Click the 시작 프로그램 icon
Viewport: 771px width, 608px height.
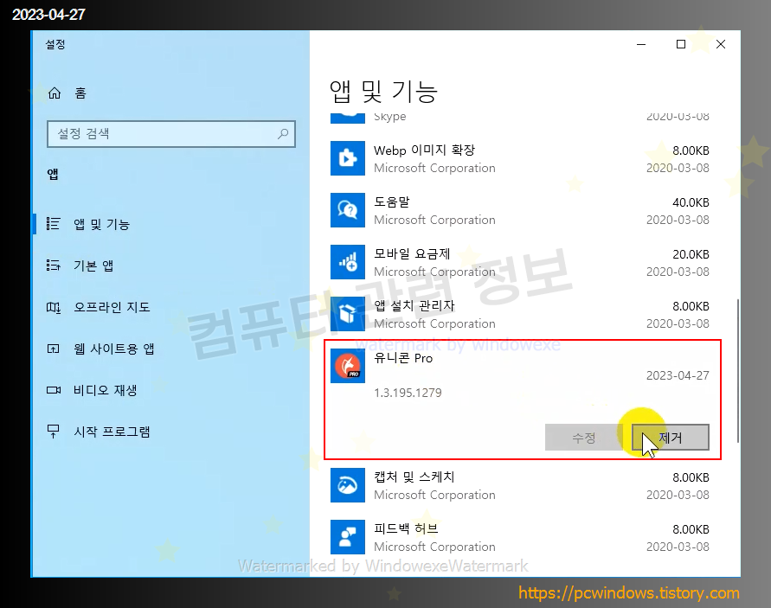click(x=53, y=432)
